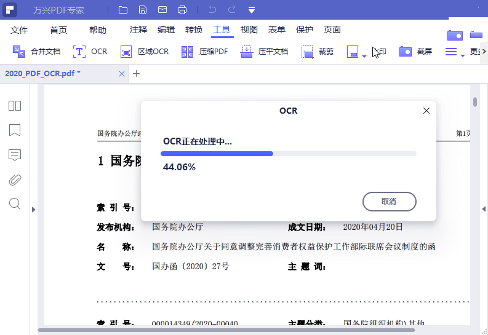The height and width of the screenshot is (335, 488).
Task: Open the attachments paperclip panel
Action: 15,179
